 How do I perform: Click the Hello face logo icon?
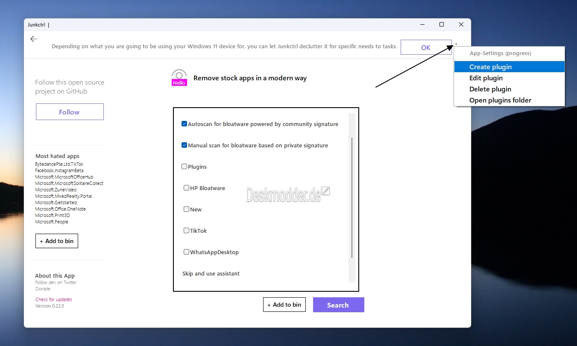179,78
